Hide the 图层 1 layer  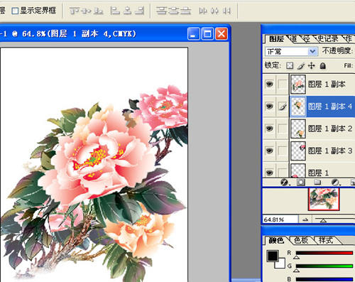click(x=269, y=173)
